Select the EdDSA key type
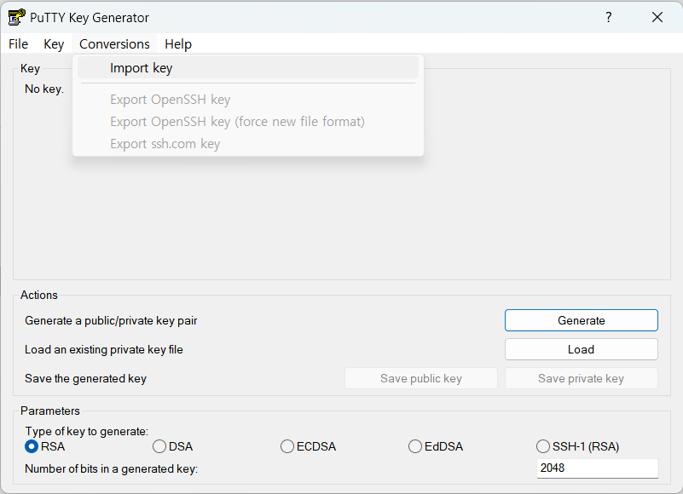The image size is (683, 494). pyautogui.click(x=436, y=446)
